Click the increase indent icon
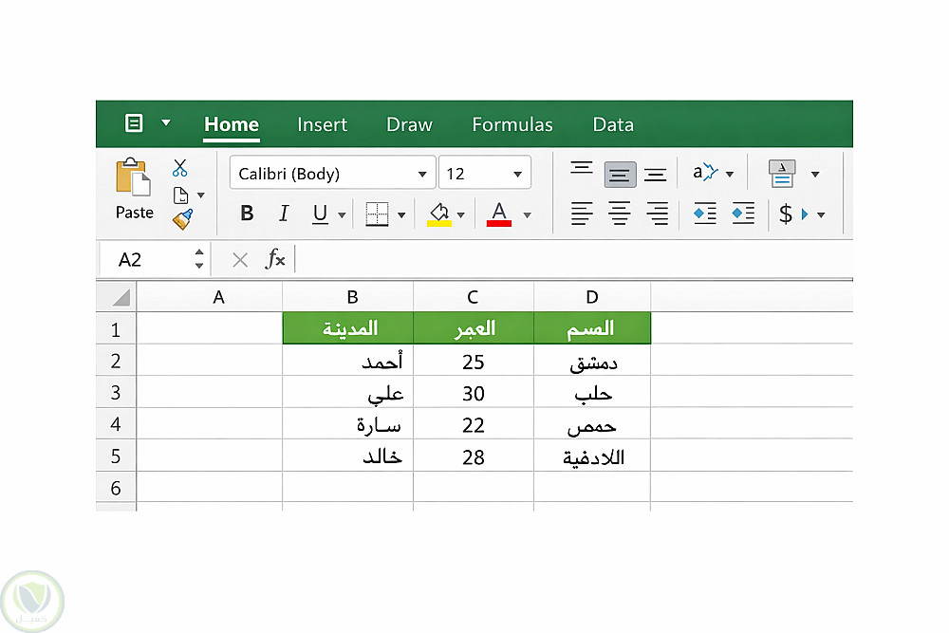The image size is (949, 633). [x=742, y=214]
